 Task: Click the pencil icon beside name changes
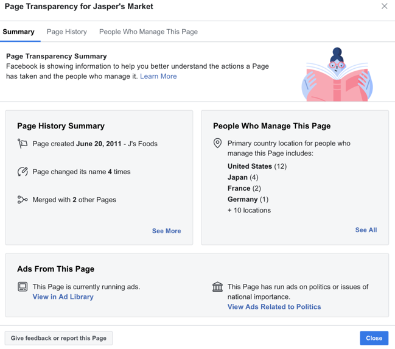pyautogui.click(x=23, y=172)
